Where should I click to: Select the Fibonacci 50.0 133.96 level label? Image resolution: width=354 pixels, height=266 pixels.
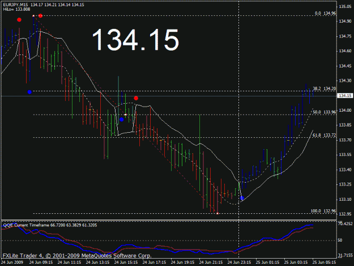point(325,112)
